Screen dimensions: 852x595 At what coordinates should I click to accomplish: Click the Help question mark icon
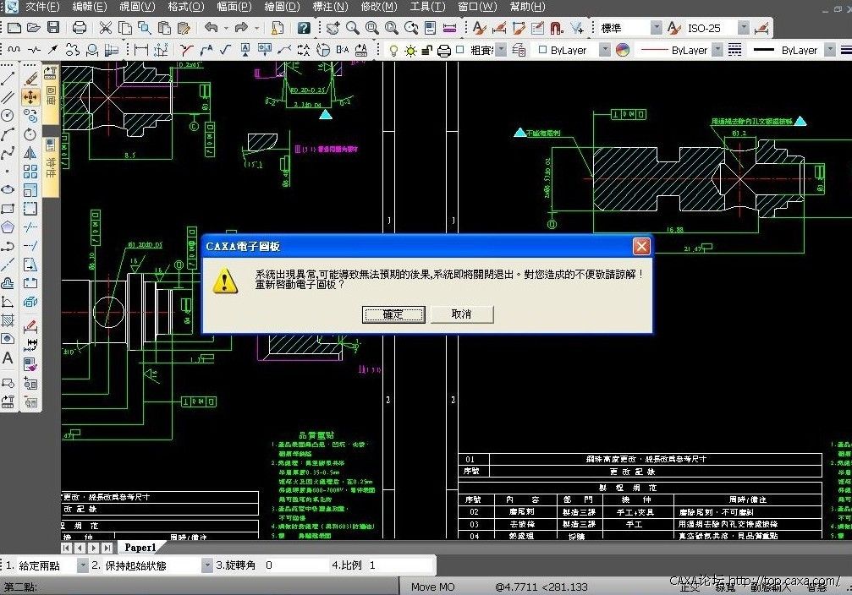pyautogui.click(x=304, y=28)
